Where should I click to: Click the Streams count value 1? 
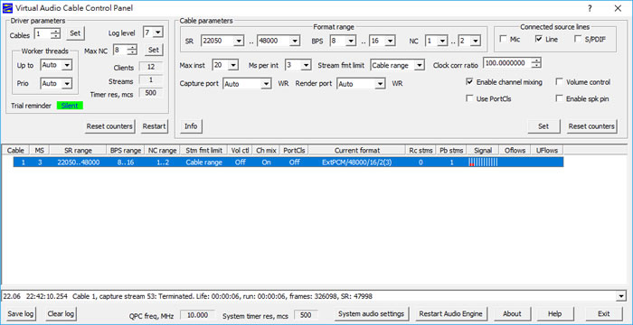point(151,79)
